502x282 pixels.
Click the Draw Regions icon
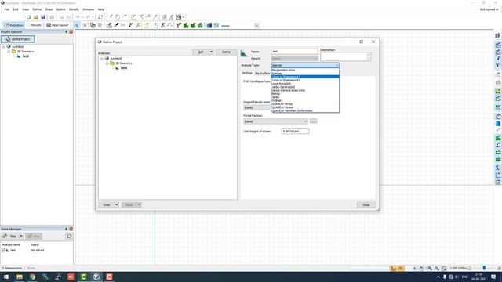point(109,25)
